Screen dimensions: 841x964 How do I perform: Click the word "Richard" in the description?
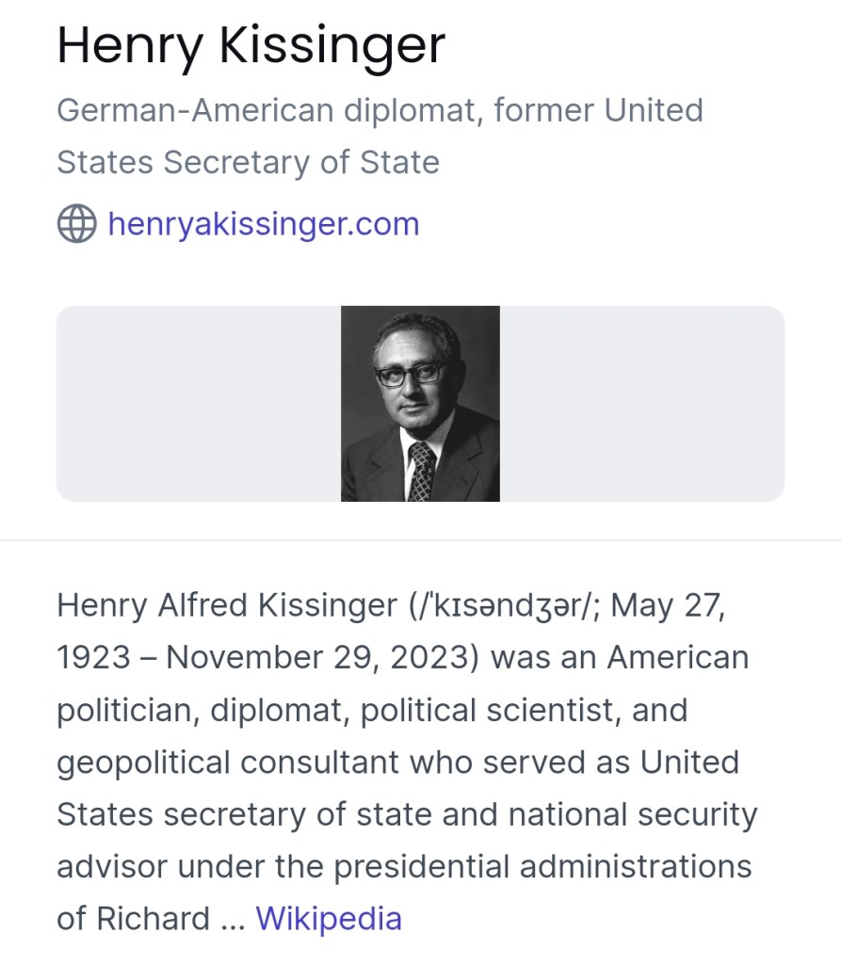152,918
